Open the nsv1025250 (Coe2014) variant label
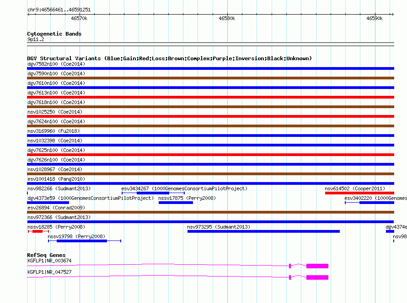This screenshot has width=407, height=303. click(x=55, y=112)
